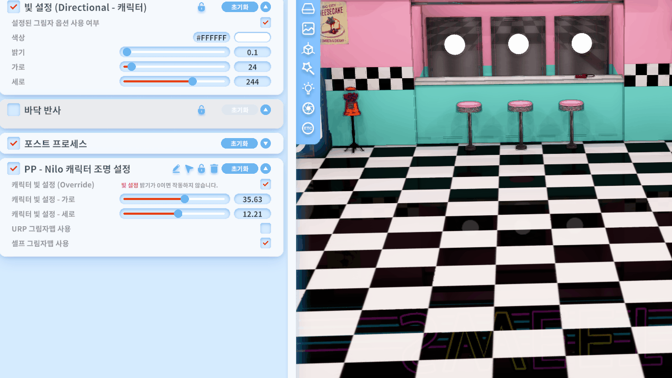The width and height of the screenshot is (672, 378).
Task: Open the magic wand effects icon
Action: point(308,68)
